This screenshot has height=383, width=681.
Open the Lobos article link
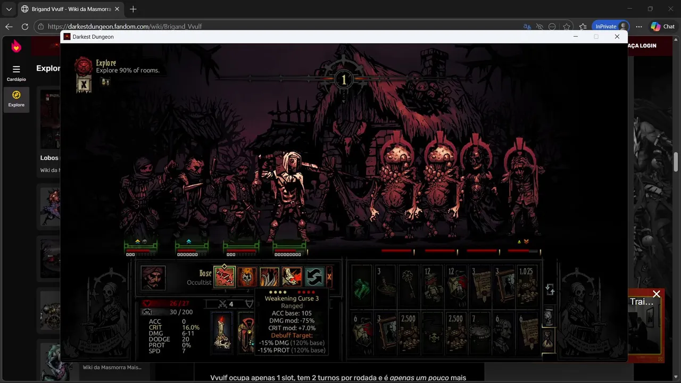tap(49, 157)
